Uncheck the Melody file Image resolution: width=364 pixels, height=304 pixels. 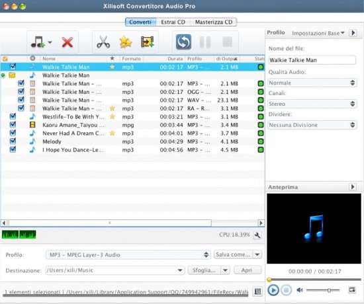(x=13, y=141)
